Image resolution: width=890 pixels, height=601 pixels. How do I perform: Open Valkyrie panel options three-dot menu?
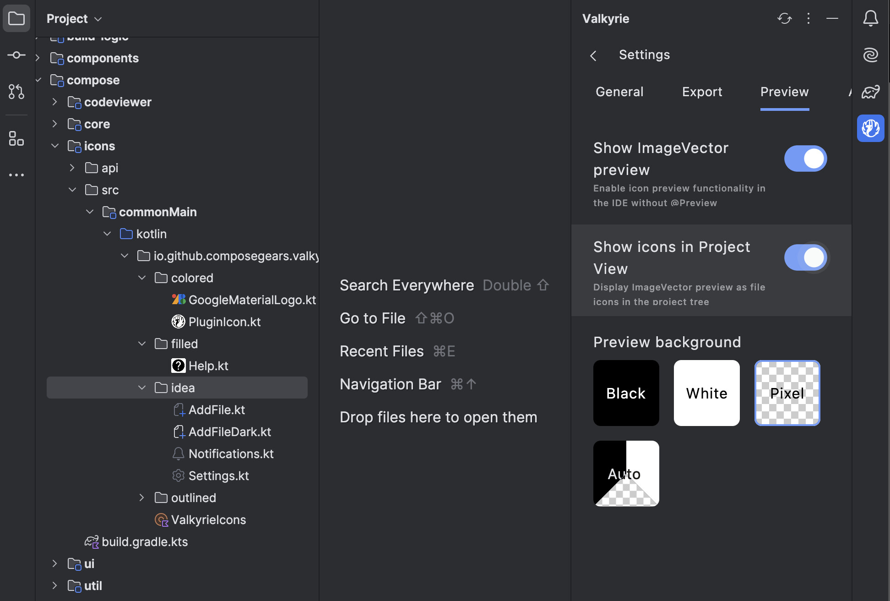click(809, 19)
